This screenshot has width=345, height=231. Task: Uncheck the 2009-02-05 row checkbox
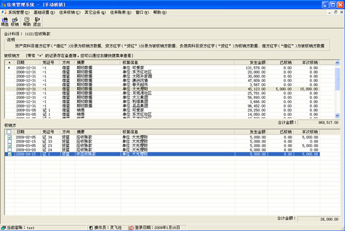9,137
